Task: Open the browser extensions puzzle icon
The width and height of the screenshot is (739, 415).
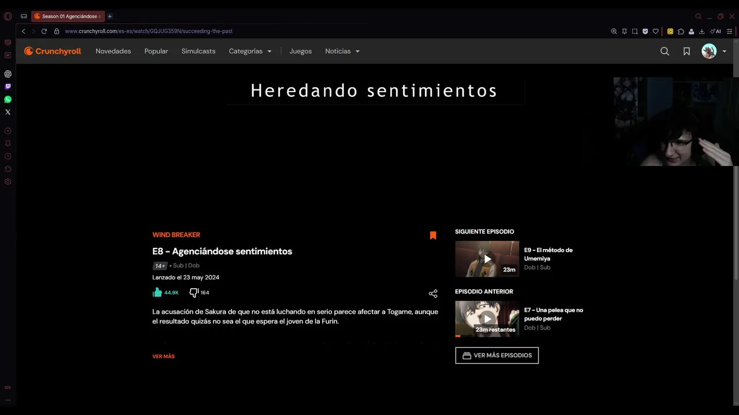Action: point(681,31)
